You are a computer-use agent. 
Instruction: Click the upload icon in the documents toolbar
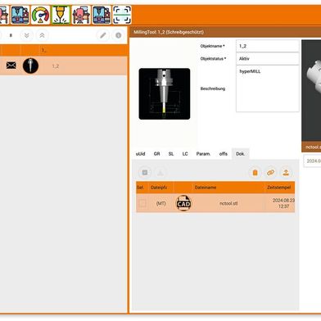[286, 173]
